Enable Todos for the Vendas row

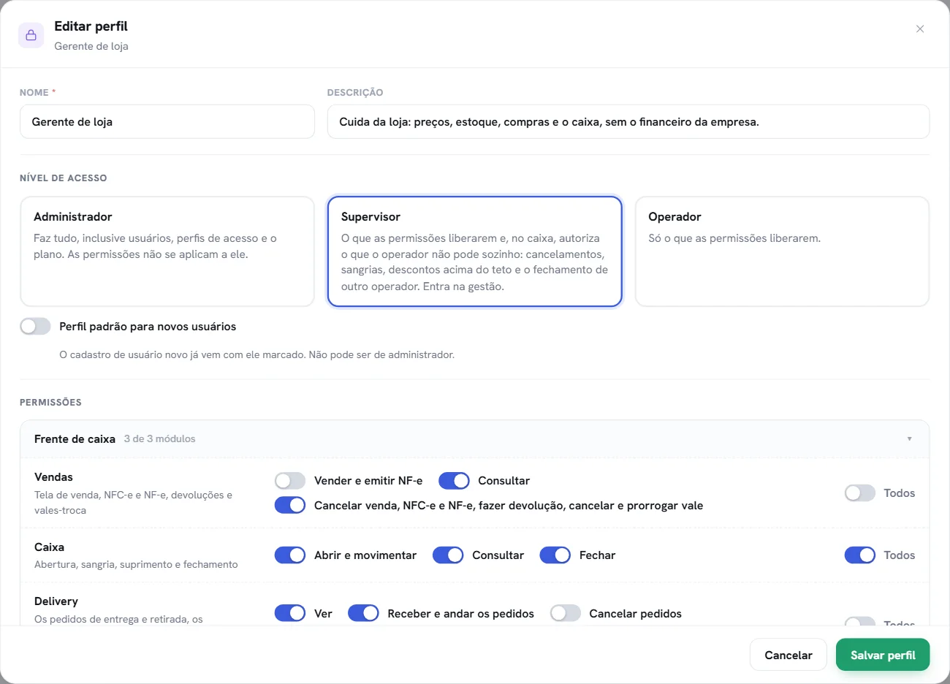point(860,493)
